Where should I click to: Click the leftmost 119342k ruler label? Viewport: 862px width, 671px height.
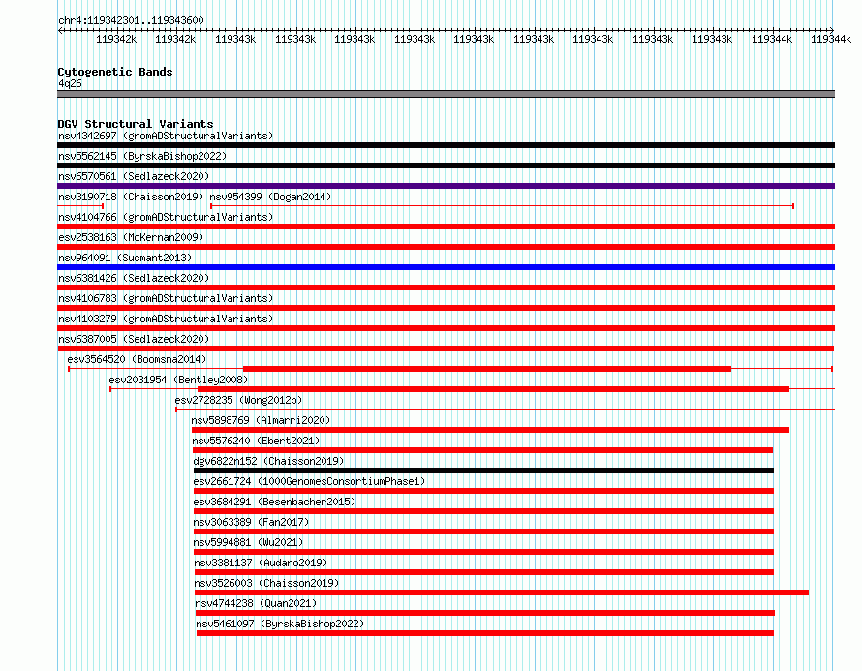coord(116,39)
